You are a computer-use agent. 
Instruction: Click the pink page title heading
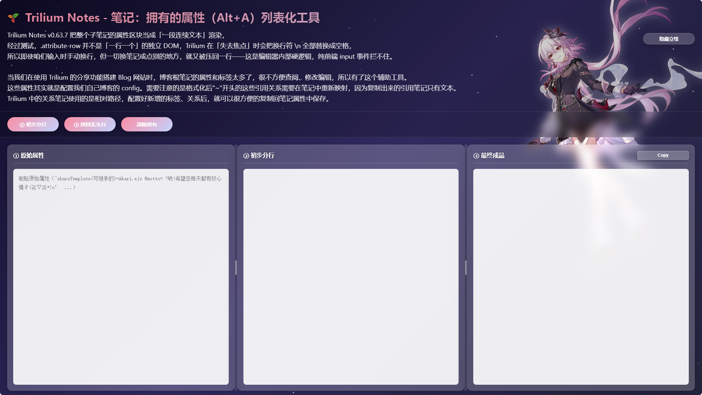173,18
